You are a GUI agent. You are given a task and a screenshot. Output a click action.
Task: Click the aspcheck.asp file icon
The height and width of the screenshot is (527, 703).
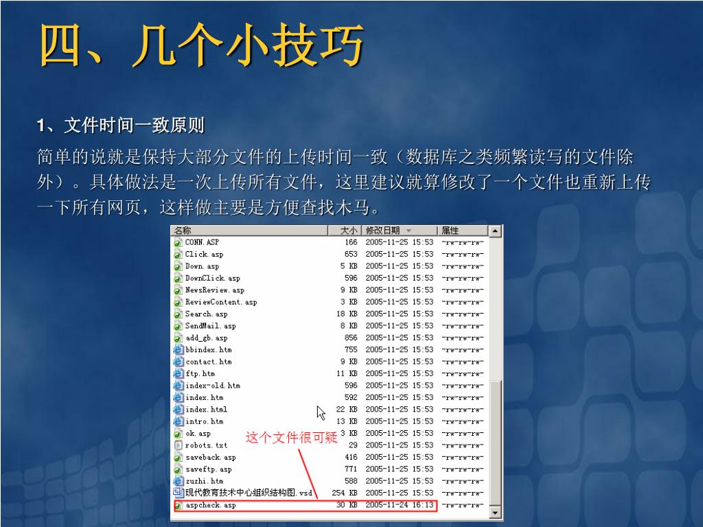(x=179, y=506)
